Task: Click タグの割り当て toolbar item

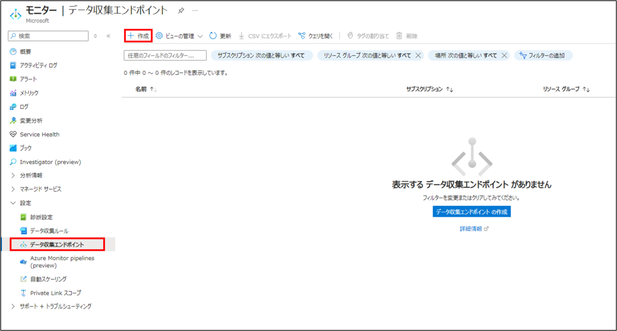Action: [x=368, y=36]
